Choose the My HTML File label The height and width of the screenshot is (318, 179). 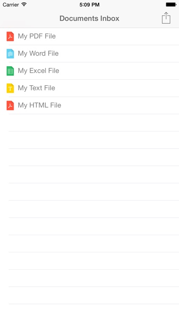tap(39, 105)
